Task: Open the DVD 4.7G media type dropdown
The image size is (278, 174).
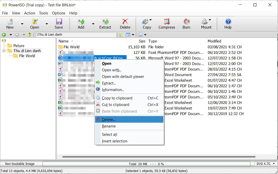Action: (x=265, y=164)
